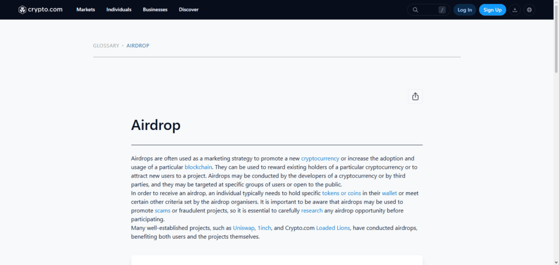The image size is (559, 265).
Task: Open the Uniswap link
Action: [244, 228]
